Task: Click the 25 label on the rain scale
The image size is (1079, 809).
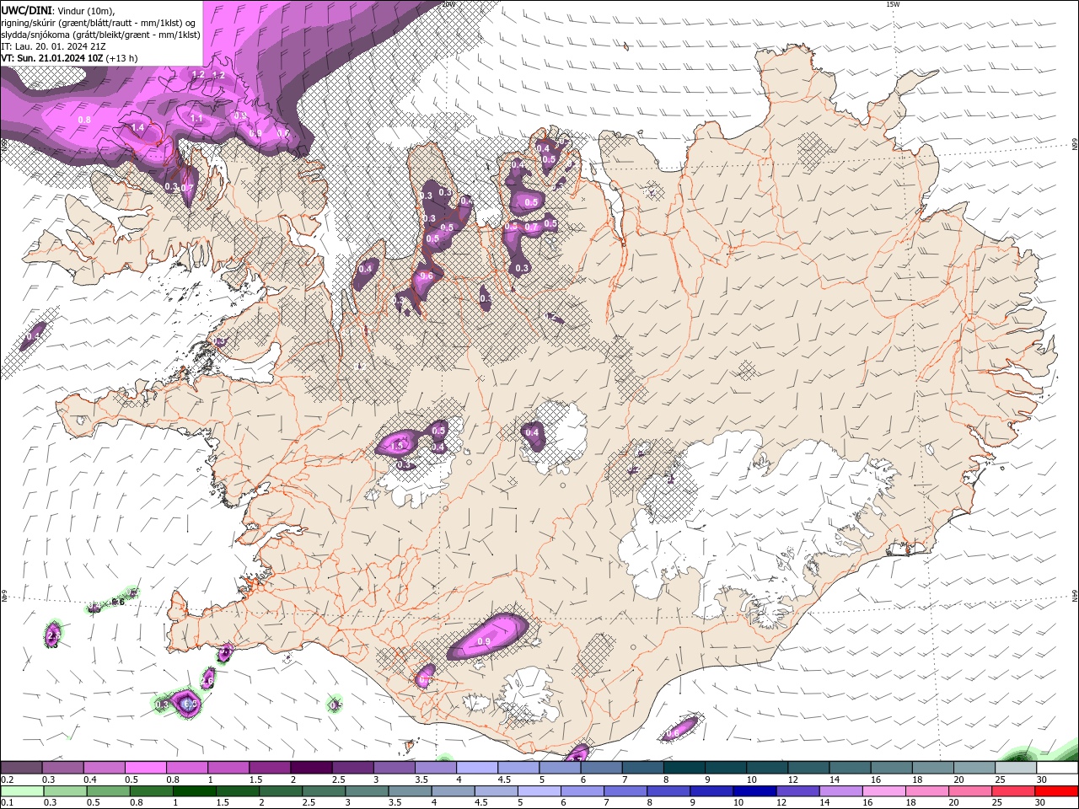Action: [997, 803]
